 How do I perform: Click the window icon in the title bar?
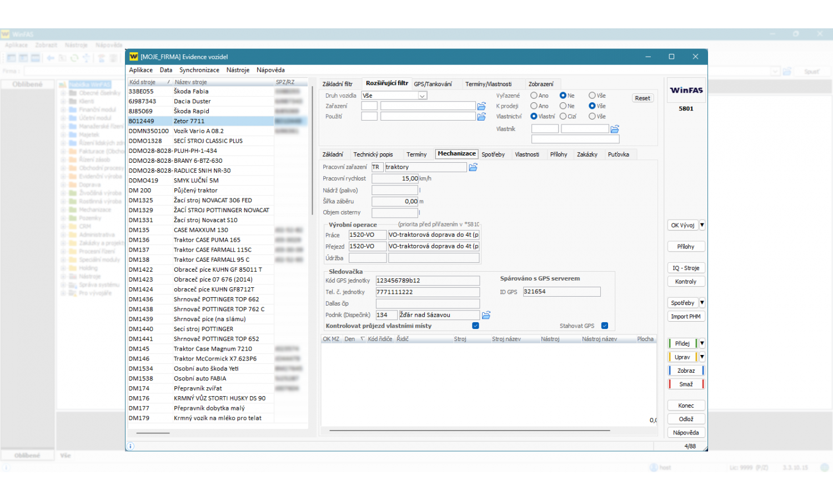[x=133, y=57]
